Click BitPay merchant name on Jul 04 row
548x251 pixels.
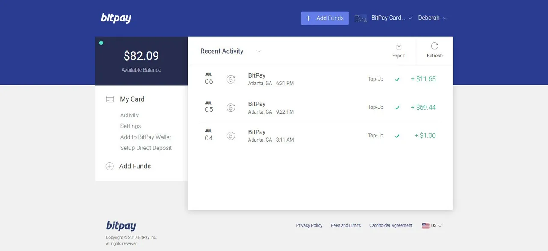(x=257, y=132)
